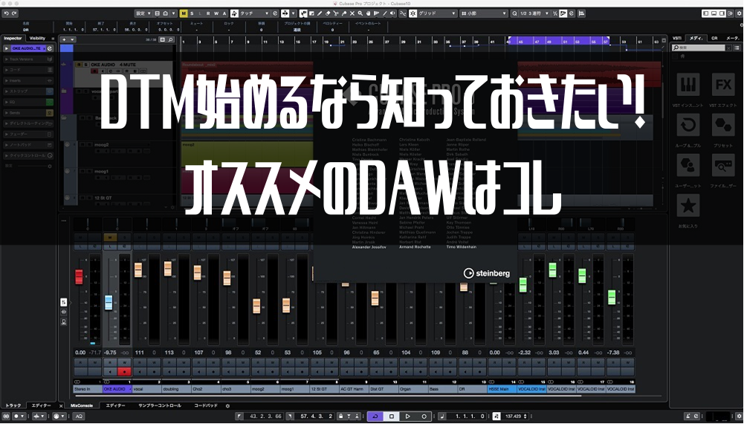Switch to the VSTi tab in right zone
744x424 pixels.
click(x=677, y=38)
